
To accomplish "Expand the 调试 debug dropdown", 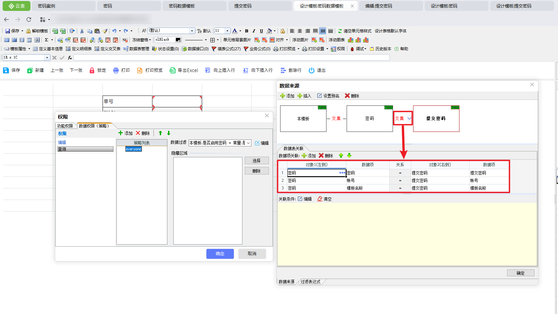I will click(358, 49).
